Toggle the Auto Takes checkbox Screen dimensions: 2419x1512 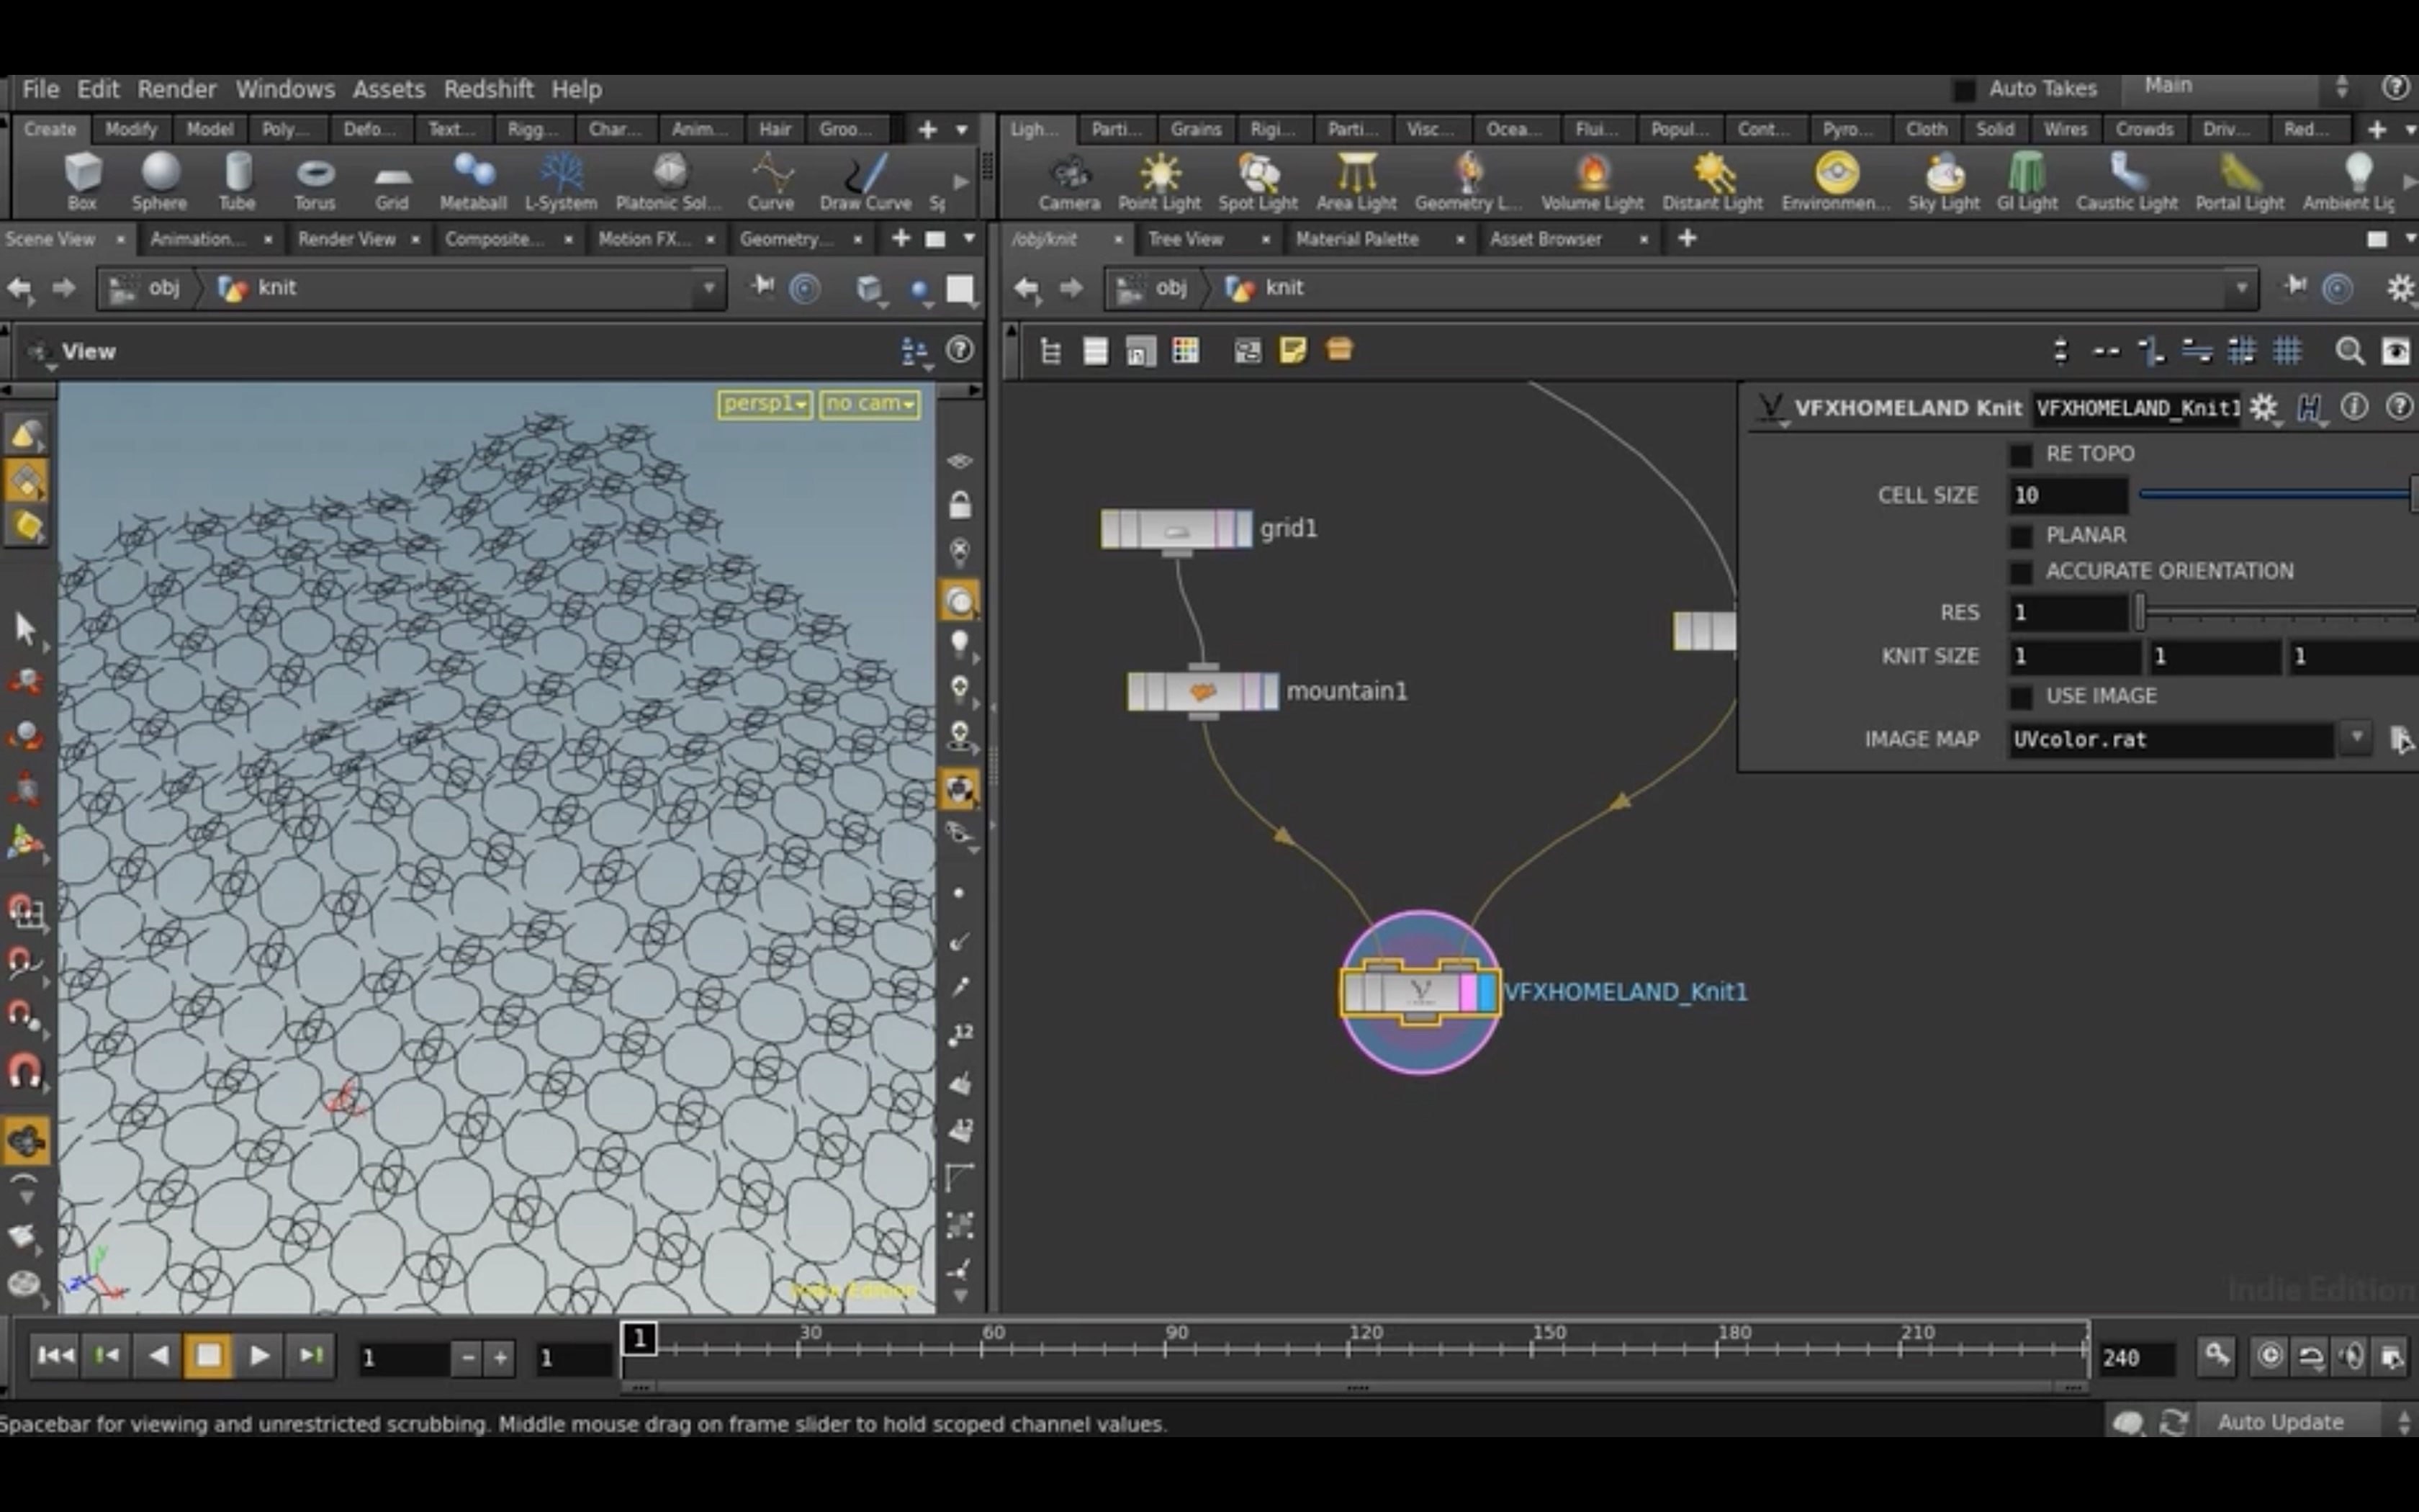1964,90
